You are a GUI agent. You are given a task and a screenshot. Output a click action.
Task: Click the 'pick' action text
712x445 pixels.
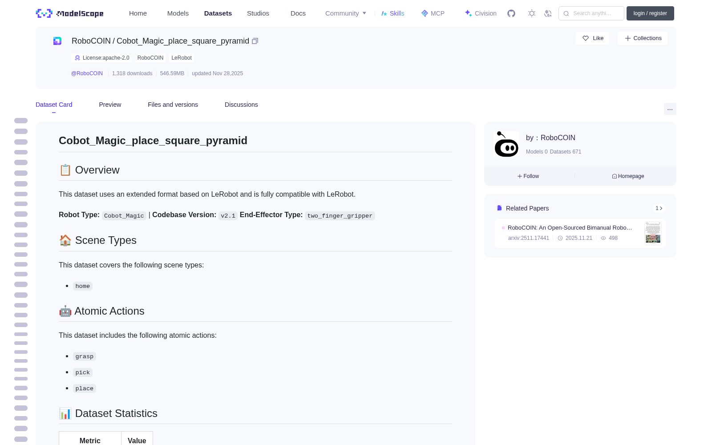pyautogui.click(x=83, y=372)
